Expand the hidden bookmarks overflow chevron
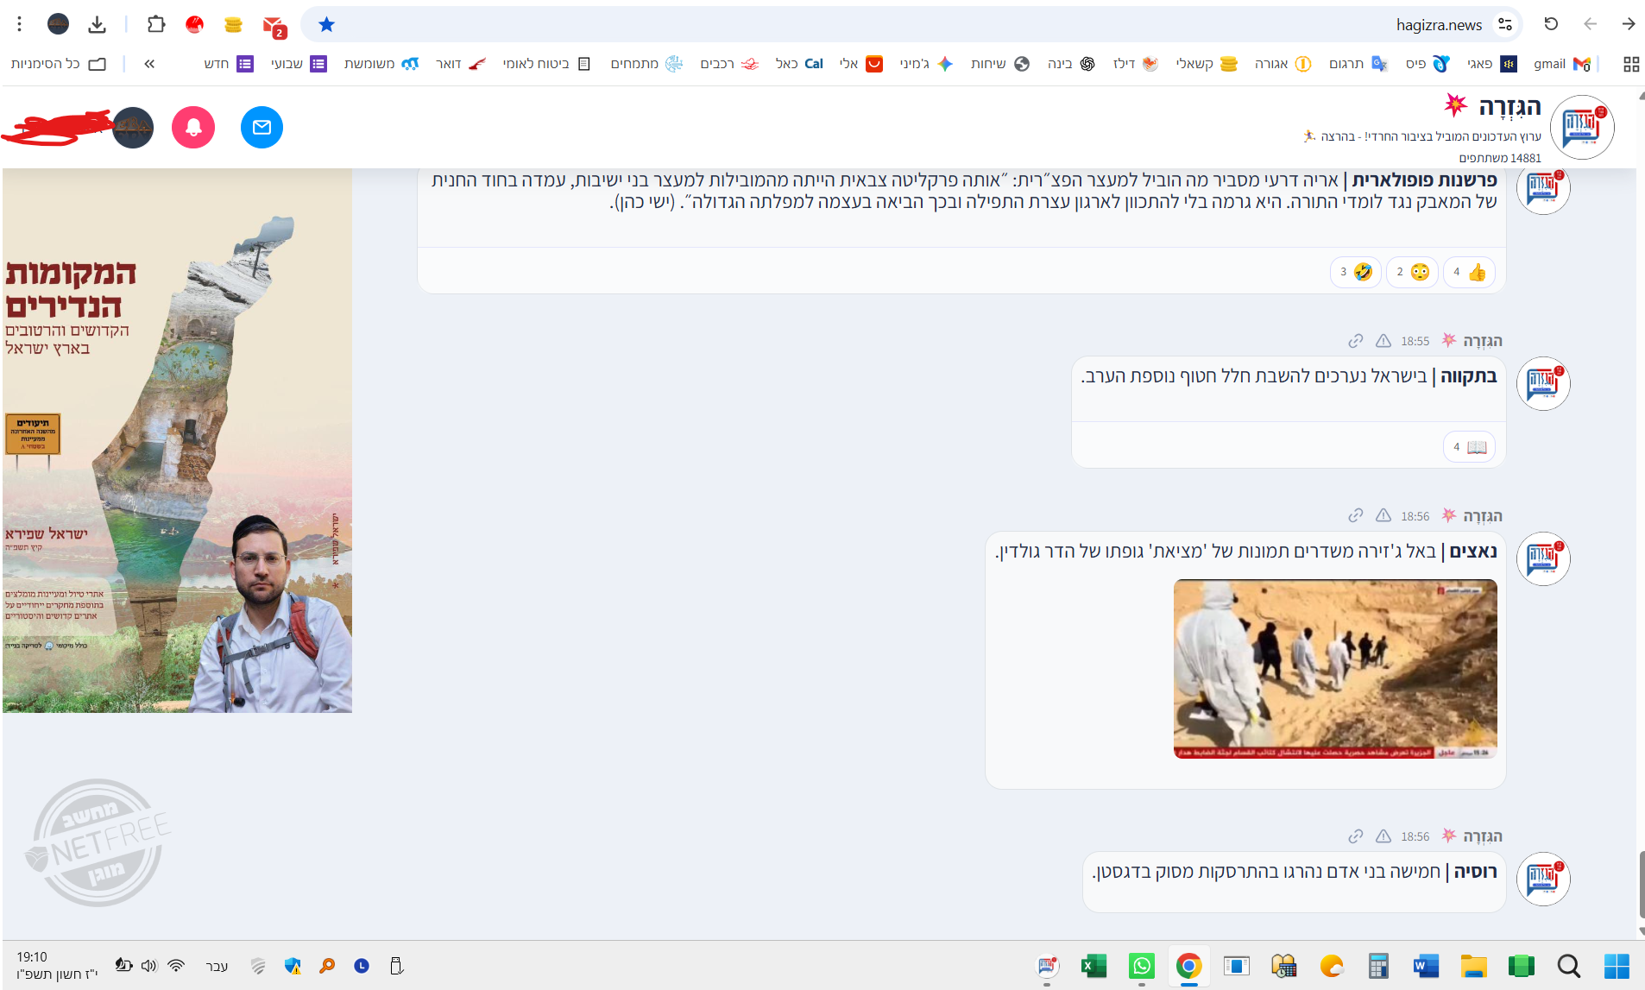Image resolution: width=1645 pixels, height=990 pixels. tap(149, 64)
